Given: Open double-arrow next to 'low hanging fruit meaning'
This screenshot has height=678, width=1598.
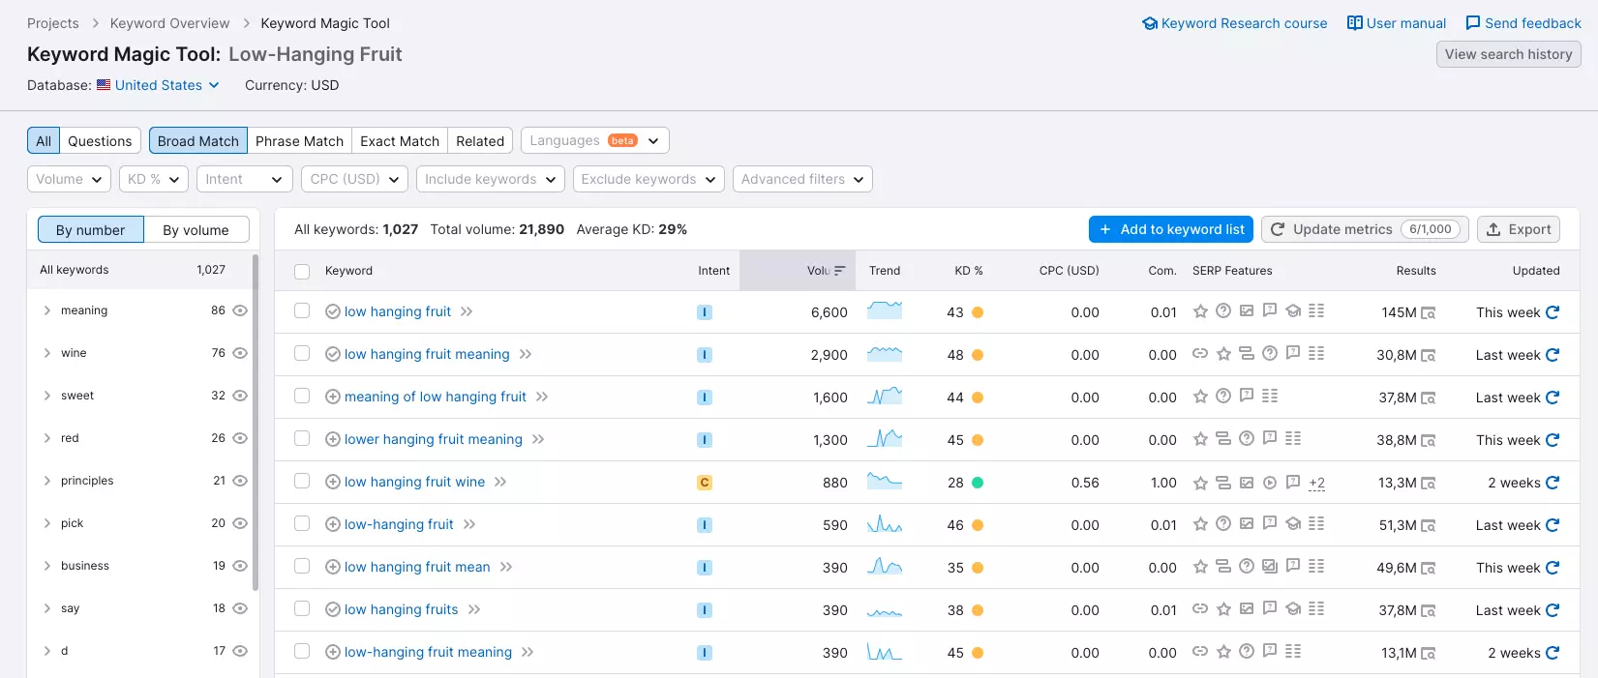Looking at the screenshot, I should click(x=526, y=355).
